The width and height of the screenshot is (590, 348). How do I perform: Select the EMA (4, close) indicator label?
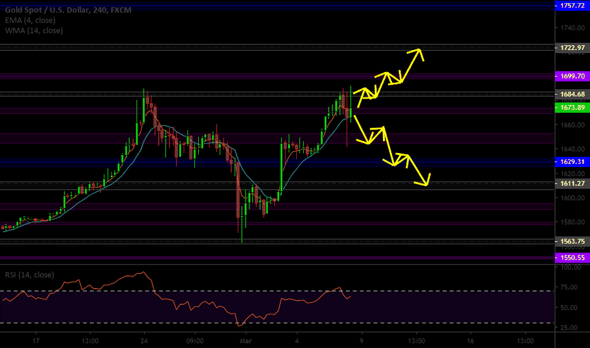(x=30, y=20)
